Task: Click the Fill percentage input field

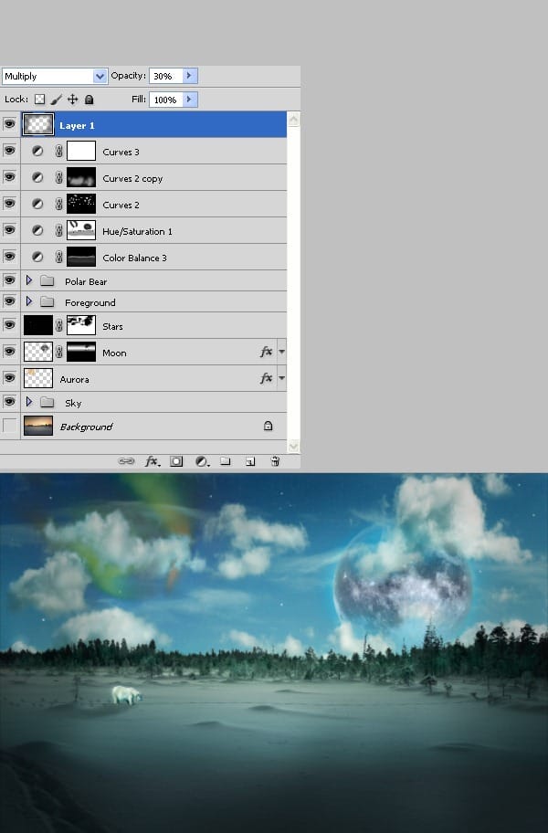Action: coord(165,100)
